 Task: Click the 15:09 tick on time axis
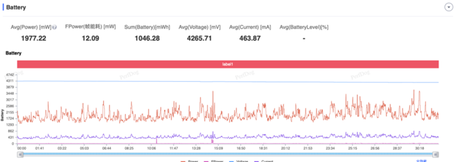(218, 148)
